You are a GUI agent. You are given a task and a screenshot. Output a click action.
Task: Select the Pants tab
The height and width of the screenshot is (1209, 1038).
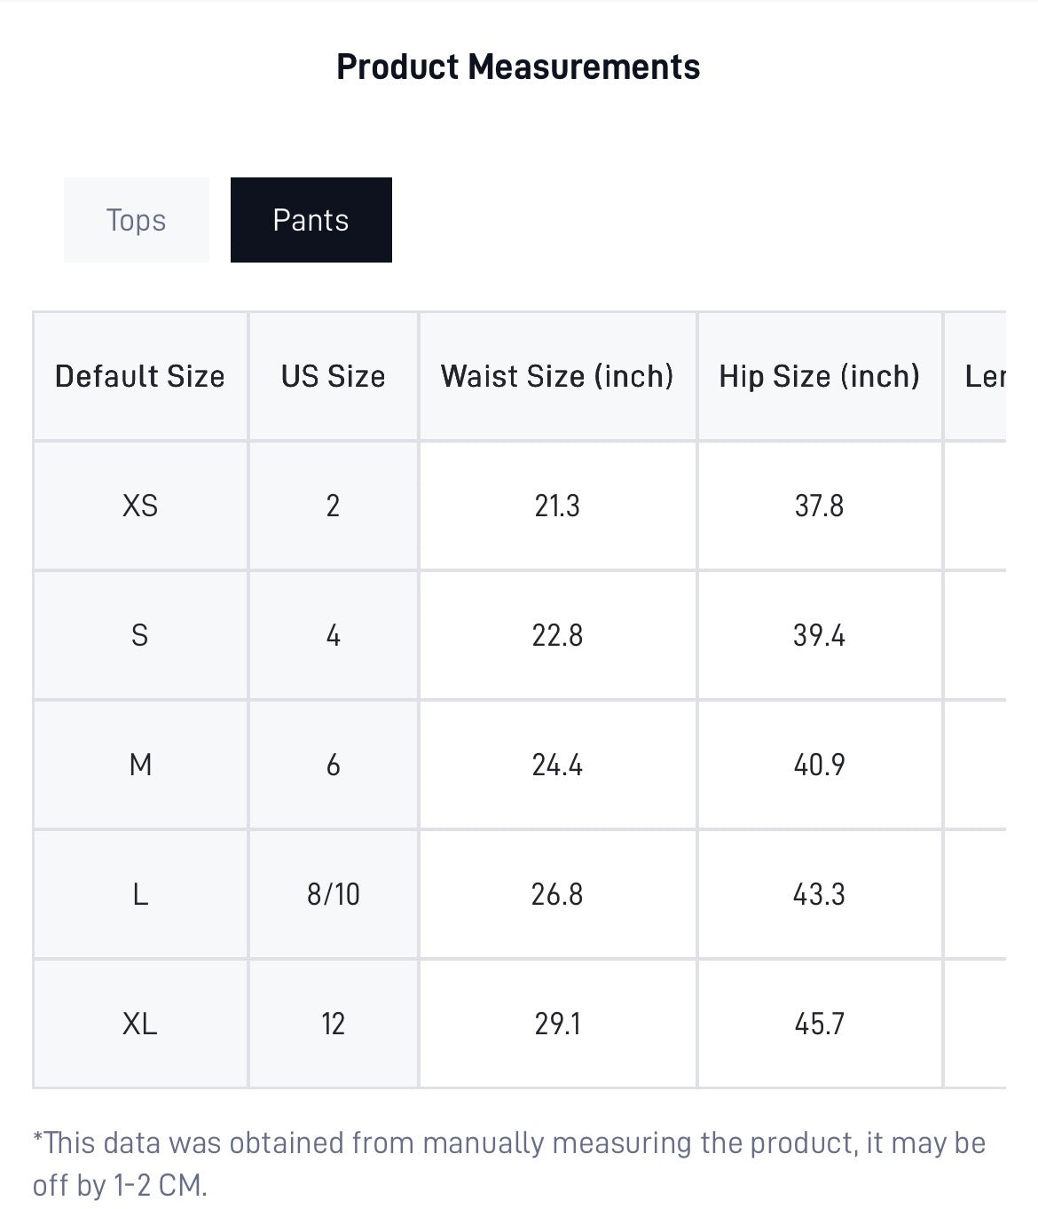[x=311, y=220]
